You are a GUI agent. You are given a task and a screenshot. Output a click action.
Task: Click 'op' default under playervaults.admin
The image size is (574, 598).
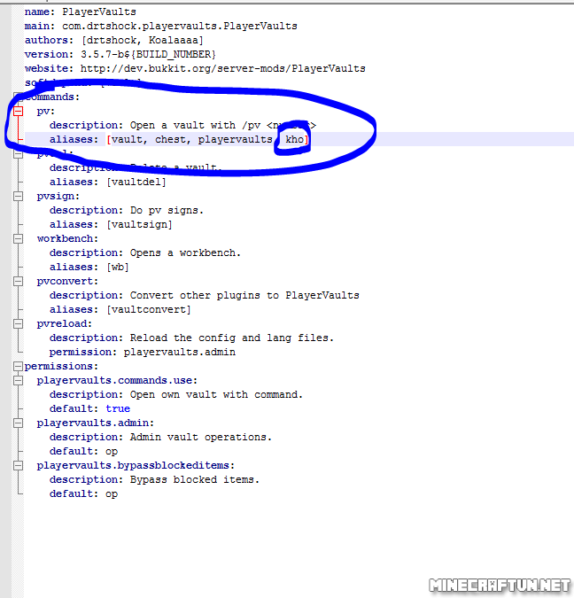112,452
